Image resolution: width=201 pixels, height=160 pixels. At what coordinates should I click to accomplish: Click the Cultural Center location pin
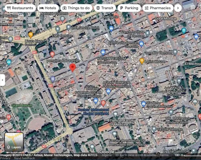click(179, 81)
